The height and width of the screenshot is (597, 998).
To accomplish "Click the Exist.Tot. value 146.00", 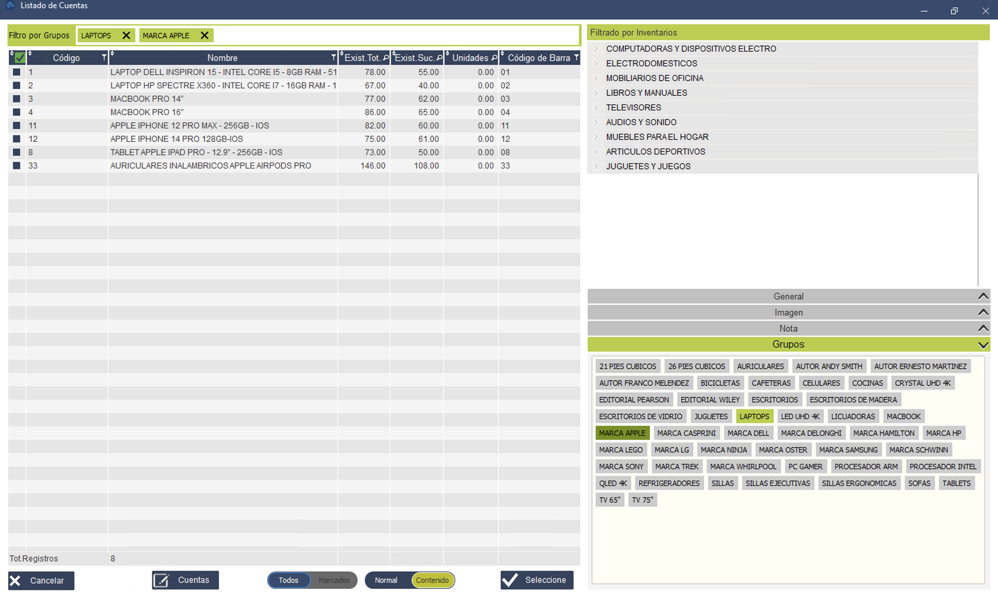I will coord(372,165).
